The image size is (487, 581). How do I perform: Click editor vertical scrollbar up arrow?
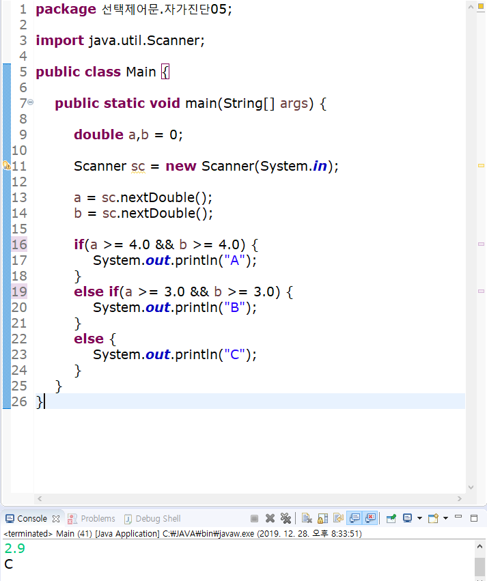point(471,7)
